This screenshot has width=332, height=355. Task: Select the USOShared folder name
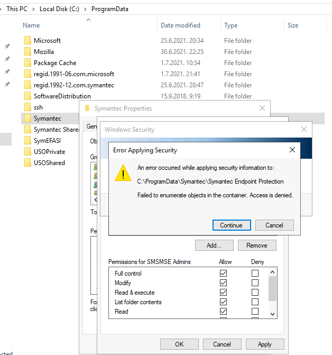pyautogui.click(x=49, y=163)
